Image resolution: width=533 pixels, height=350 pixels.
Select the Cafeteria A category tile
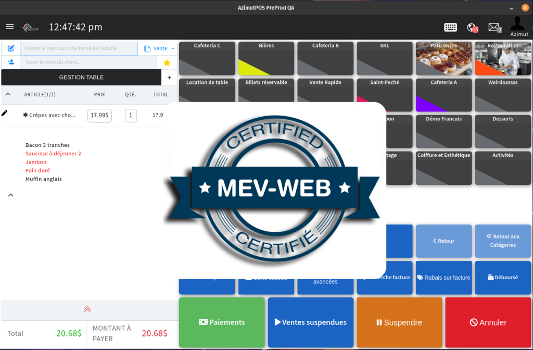(443, 95)
